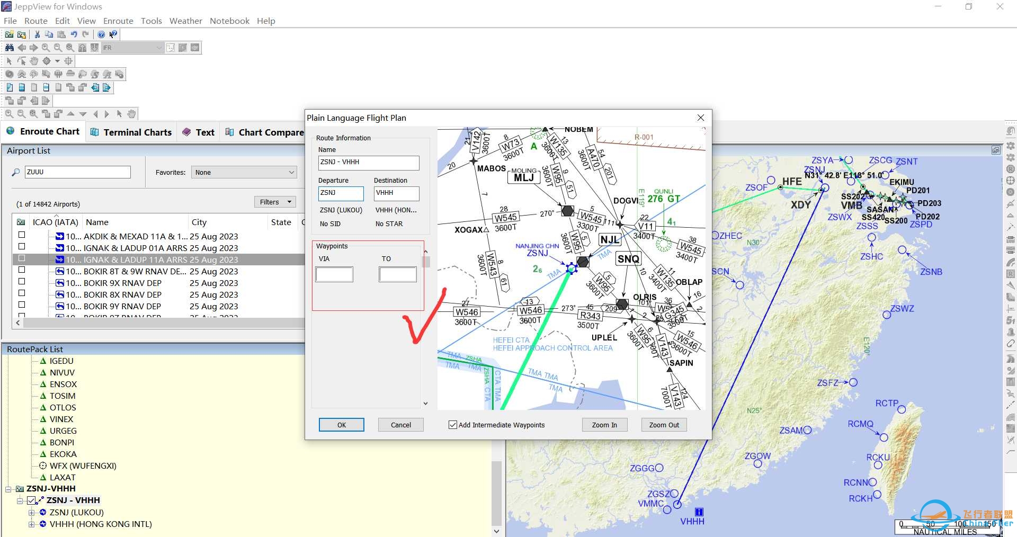The image size is (1017, 537).
Task: Select the arrow pointer tool
Action: tap(9, 61)
